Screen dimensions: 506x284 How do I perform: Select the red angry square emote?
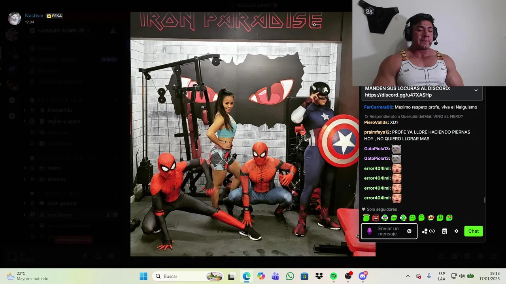pos(376,218)
